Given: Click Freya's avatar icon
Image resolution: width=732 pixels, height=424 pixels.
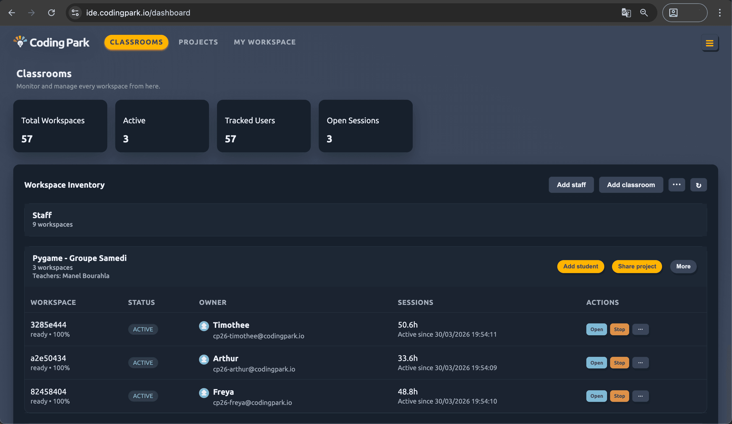Looking at the screenshot, I should pos(204,393).
